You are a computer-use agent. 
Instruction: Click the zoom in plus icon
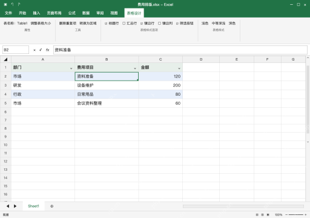click(306, 215)
